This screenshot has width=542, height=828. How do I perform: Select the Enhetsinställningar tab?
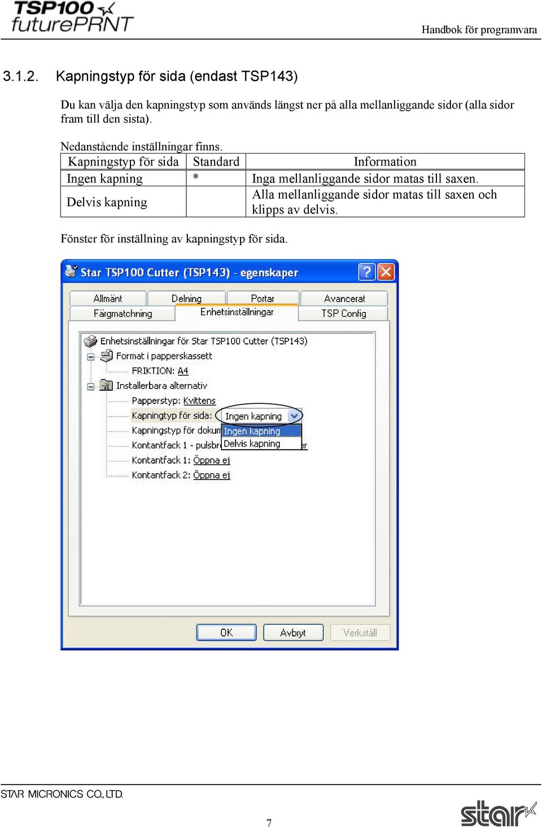pyautogui.click(x=237, y=312)
